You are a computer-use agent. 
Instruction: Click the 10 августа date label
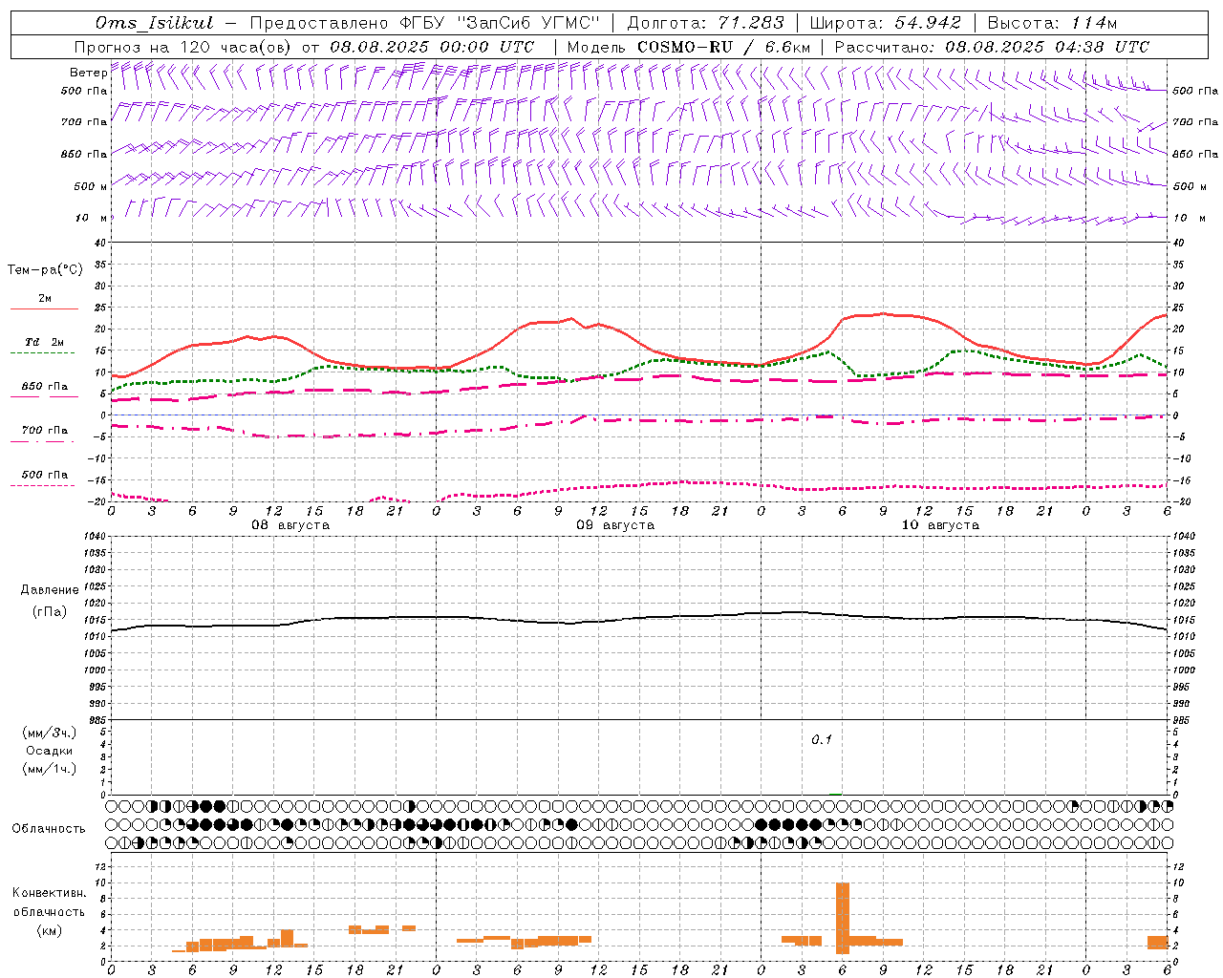coord(940,525)
